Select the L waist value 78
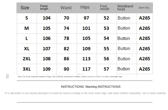Viewport: 168px width, 110px height. (66, 38)
